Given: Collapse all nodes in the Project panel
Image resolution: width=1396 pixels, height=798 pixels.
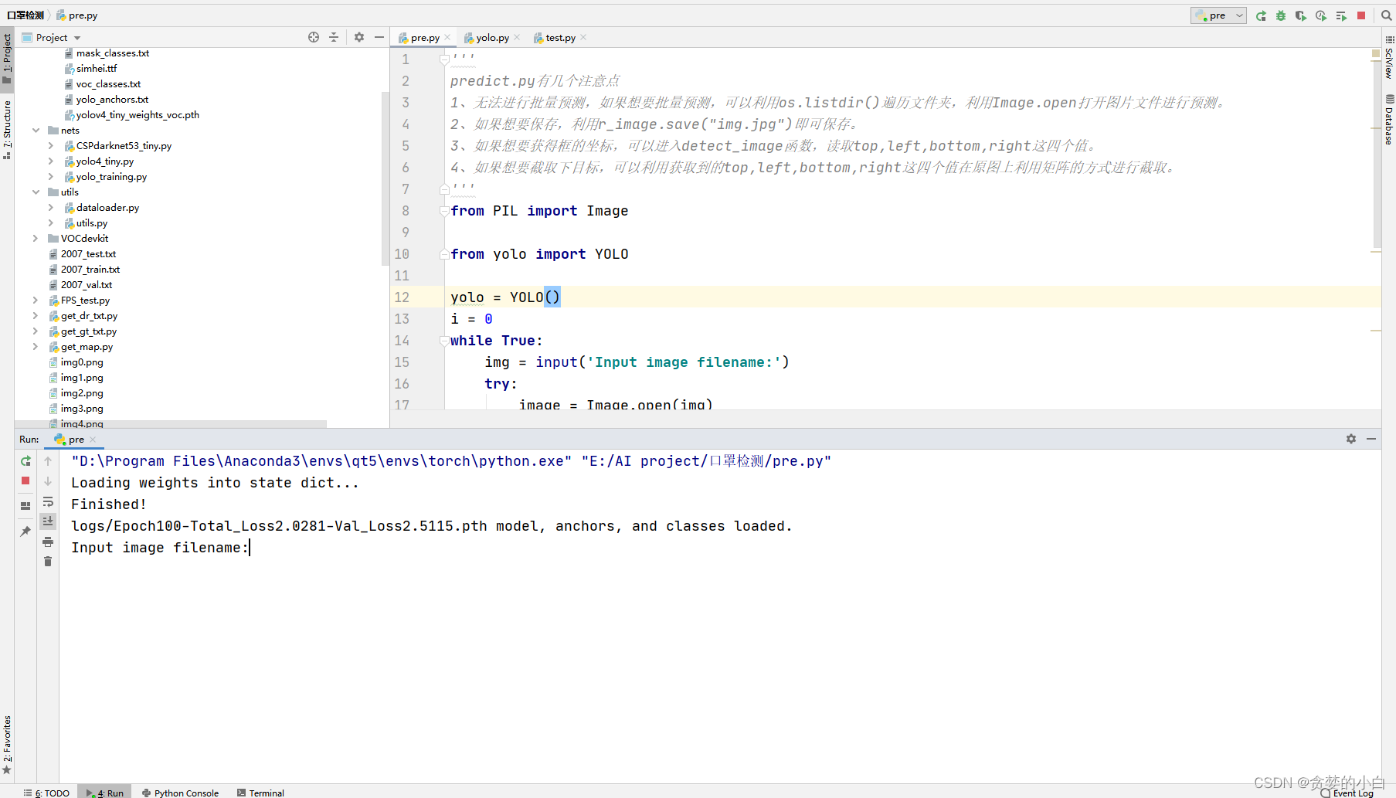Looking at the screenshot, I should coord(334,37).
